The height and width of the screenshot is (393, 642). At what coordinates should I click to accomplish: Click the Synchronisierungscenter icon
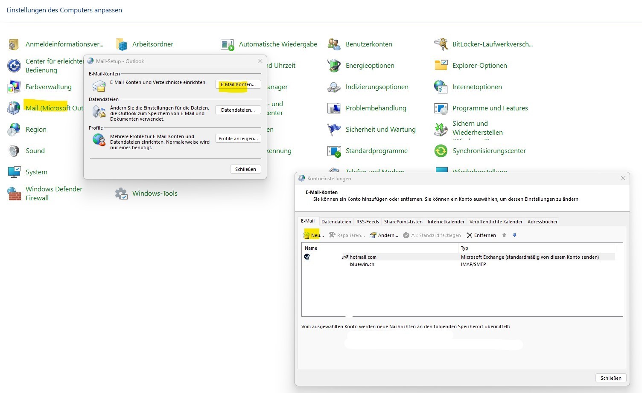pos(441,151)
